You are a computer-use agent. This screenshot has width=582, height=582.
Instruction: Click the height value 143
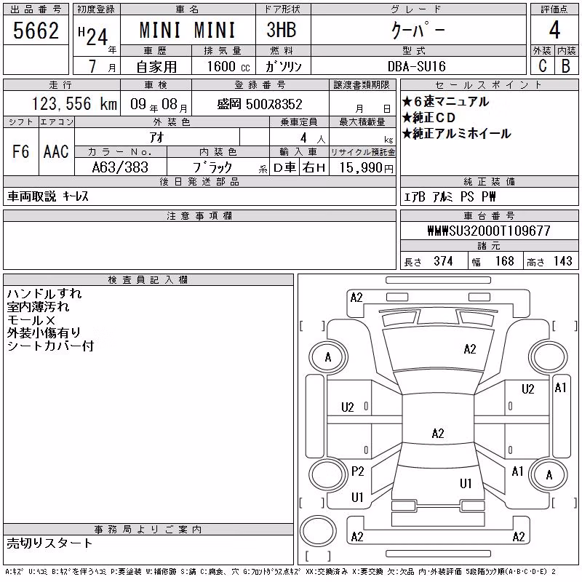(562, 261)
